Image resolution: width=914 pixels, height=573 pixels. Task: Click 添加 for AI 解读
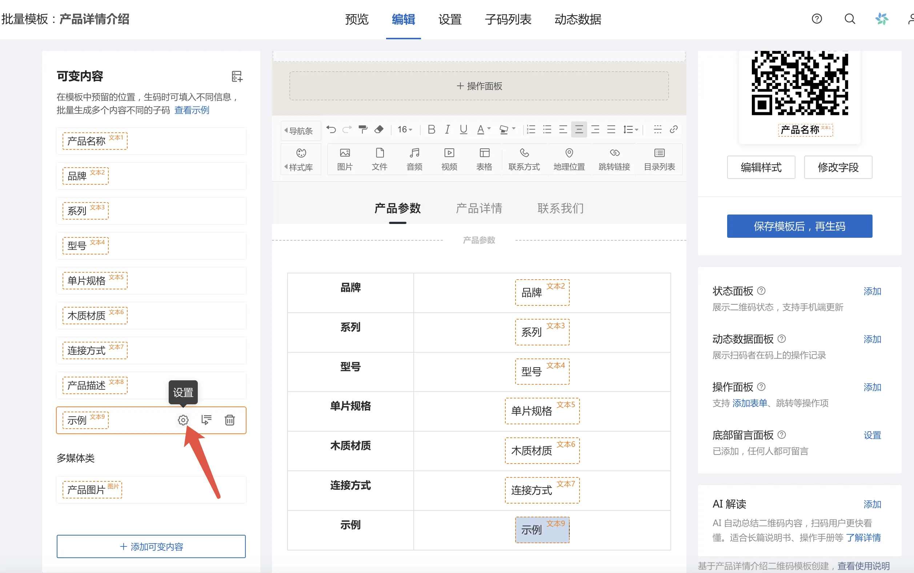tap(872, 504)
